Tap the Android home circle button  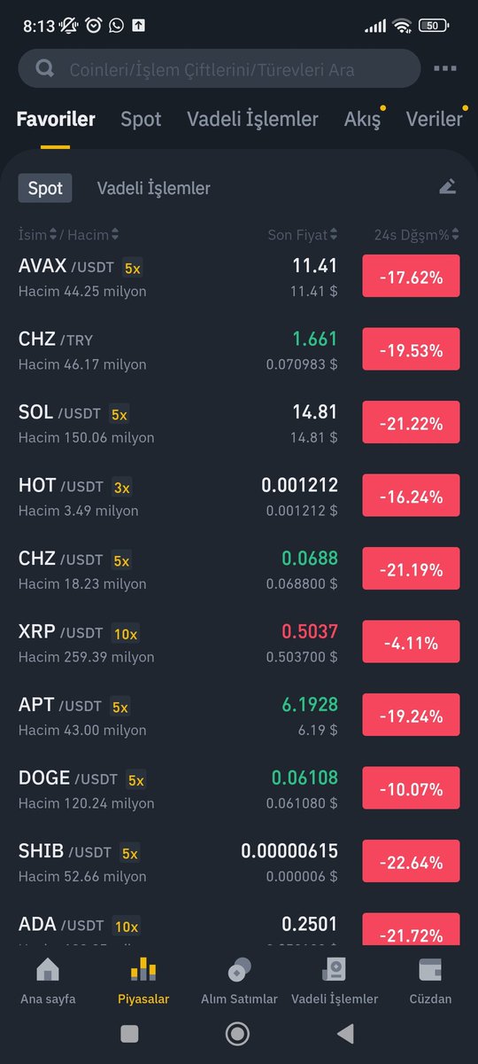pos(236,1034)
